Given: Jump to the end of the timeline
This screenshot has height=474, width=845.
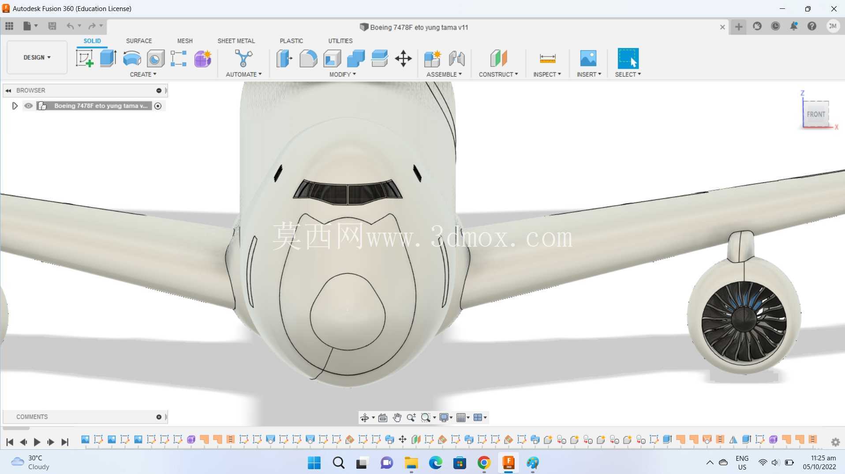Looking at the screenshot, I should point(65,442).
